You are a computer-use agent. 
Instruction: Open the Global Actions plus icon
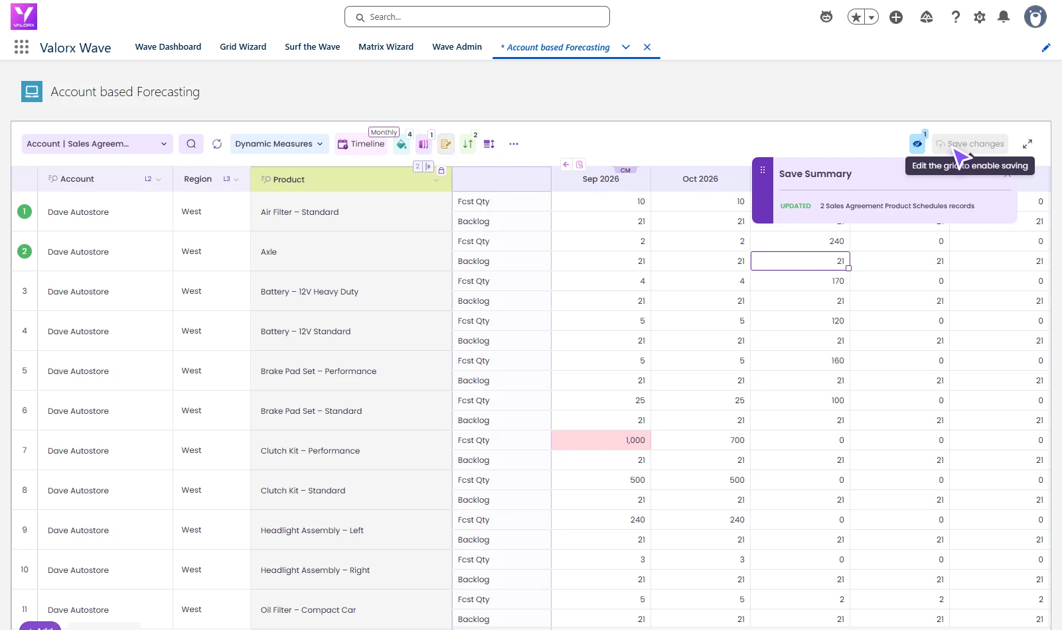pyautogui.click(x=896, y=17)
